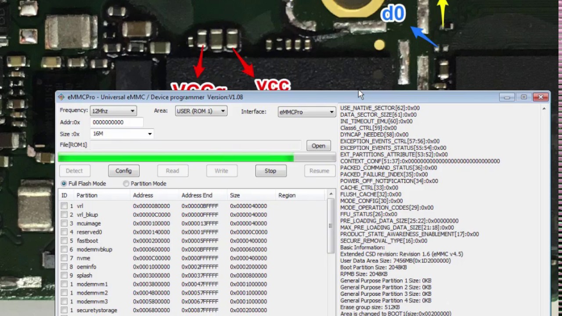Click log line 'Basic Information:'

pos(362,248)
